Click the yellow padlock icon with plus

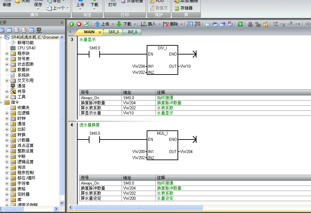coord(265,24)
